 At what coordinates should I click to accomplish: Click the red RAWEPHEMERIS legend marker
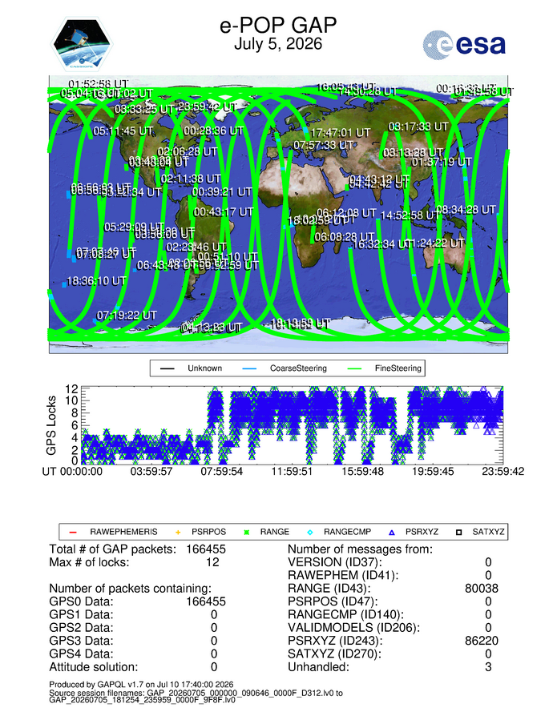click(x=73, y=533)
